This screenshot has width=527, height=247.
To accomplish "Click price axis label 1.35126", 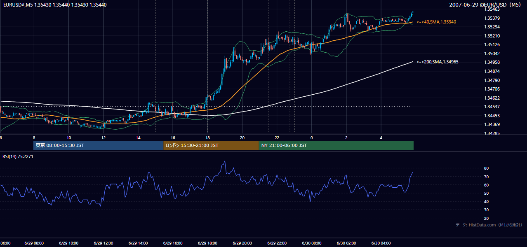I will [x=492, y=44].
